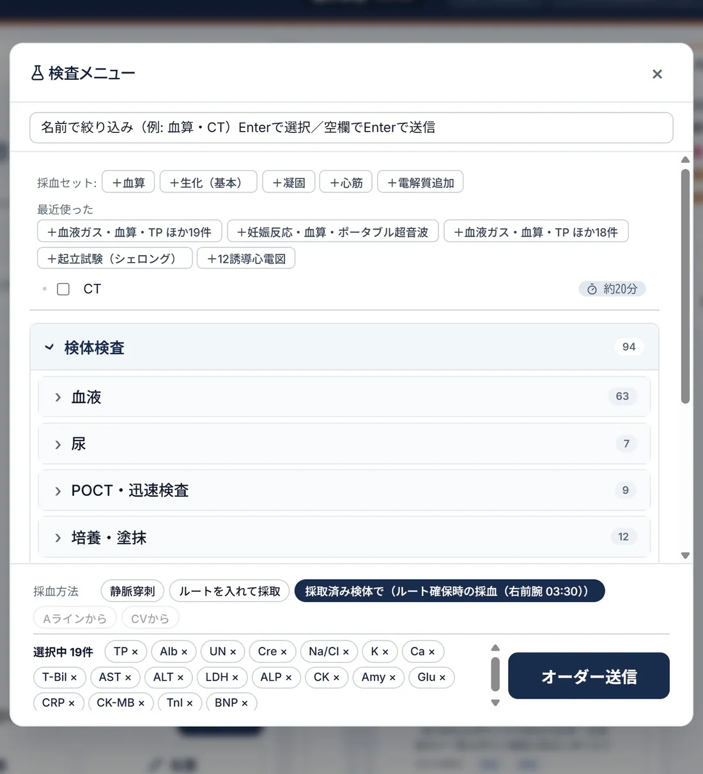Add the ＋凝固 blood set

pyautogui.click(x=289, y=182)
